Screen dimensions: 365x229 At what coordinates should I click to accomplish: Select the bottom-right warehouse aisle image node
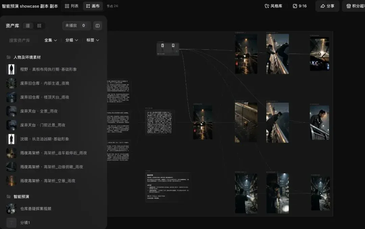320,194
